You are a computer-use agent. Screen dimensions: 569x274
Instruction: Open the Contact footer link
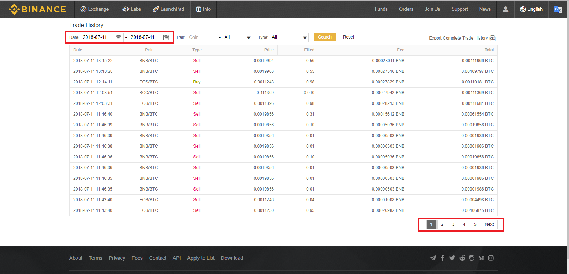[x=157, y=258]
